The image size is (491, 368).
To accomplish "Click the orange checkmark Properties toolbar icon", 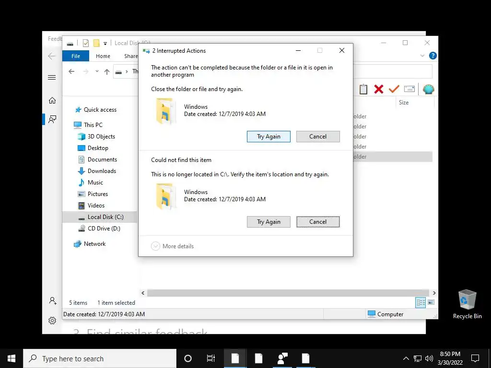I will point(394,89).
